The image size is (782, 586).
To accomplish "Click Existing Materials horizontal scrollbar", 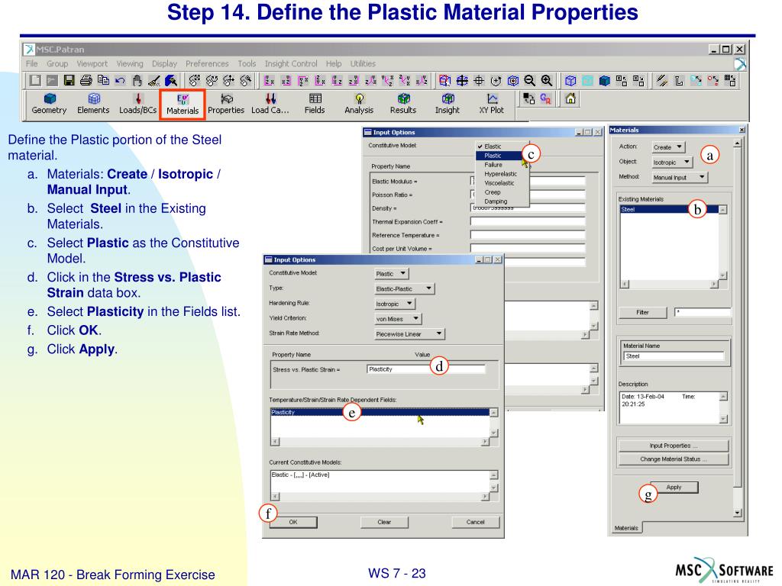I will point(669,284).
